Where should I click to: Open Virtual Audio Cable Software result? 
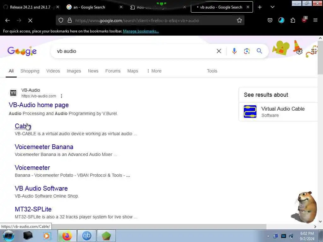pos(278,112)
